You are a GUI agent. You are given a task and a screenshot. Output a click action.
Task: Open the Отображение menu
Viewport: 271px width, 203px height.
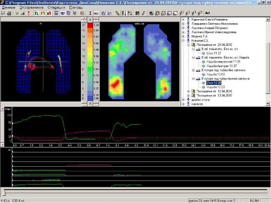(x=31, y=7)
